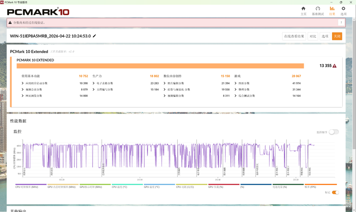This screenshot has width=356, height=212.
Task: Click 图形分数 value 41 974
Action: [x=297, y=83]
